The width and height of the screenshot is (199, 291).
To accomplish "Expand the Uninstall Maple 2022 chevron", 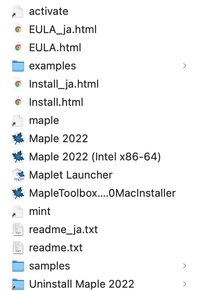I will pyautogui.click(x=185, y=284).
